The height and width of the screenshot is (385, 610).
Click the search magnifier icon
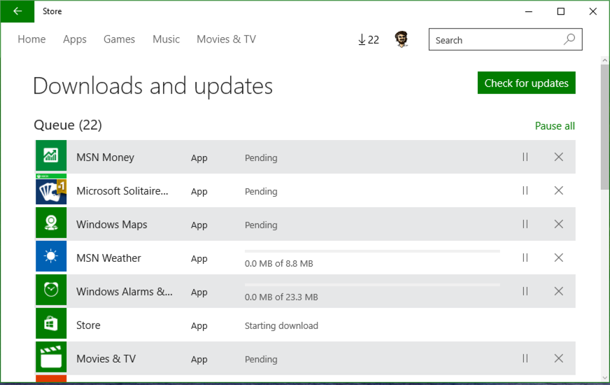point(569,39)
